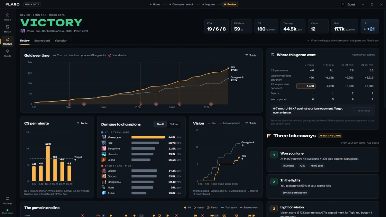Toggle the Lane opponent legend in the Vision chart
The height and width of the screenshot is (217, 386).
229,123
